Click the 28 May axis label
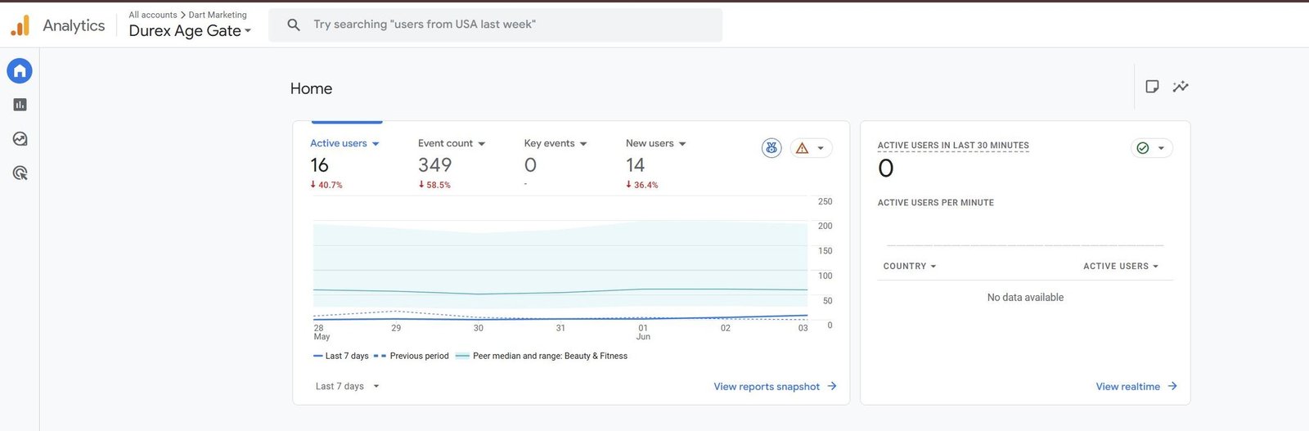Viewport: 1309px width, 431px height. pyautogui.click(x=322, y=332)
